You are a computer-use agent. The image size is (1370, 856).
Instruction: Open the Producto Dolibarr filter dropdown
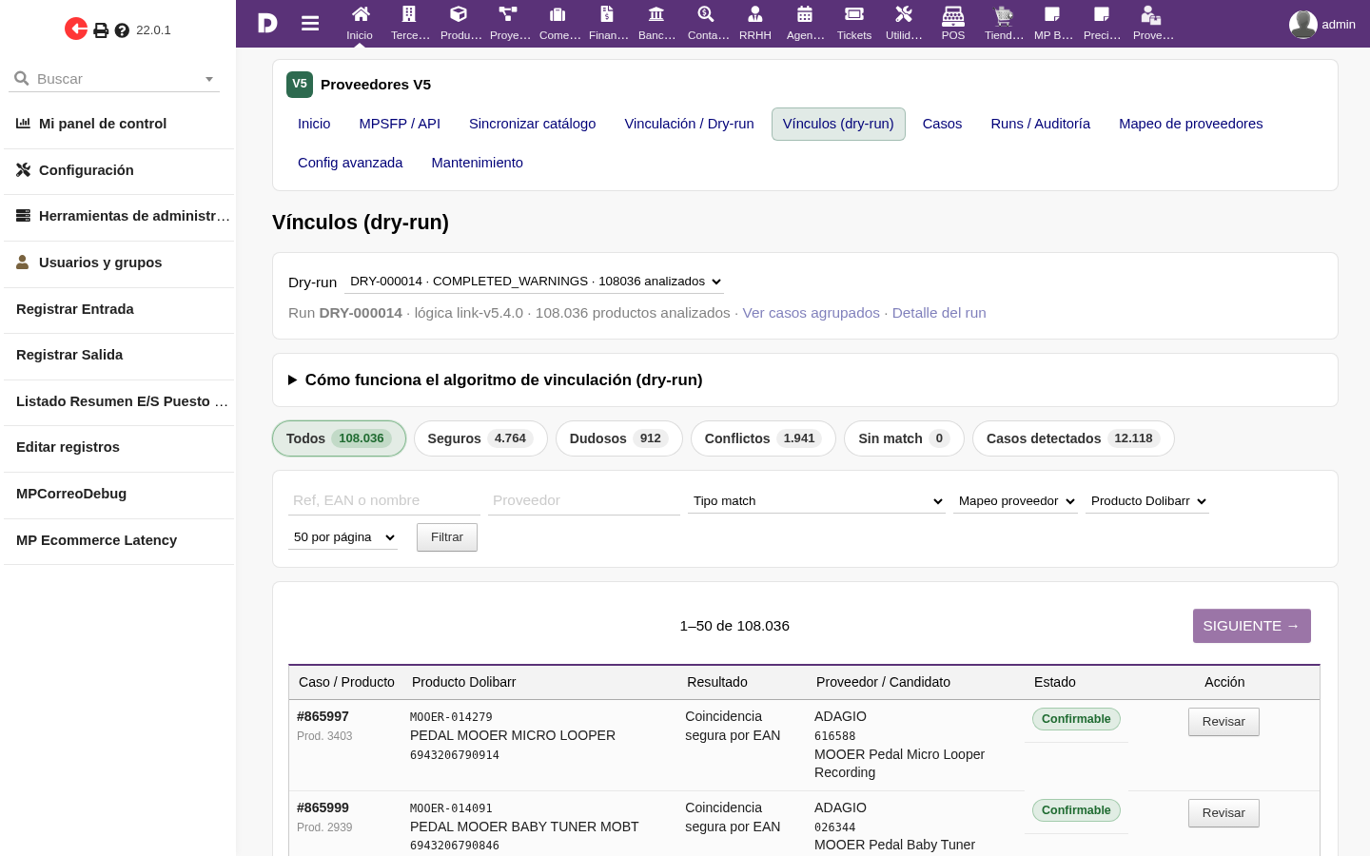click(x=1147, y=501)
